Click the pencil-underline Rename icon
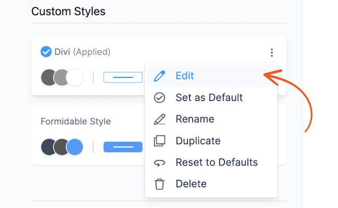The width and height of the screenshot is (338, 208). click(x=160, y=119)
